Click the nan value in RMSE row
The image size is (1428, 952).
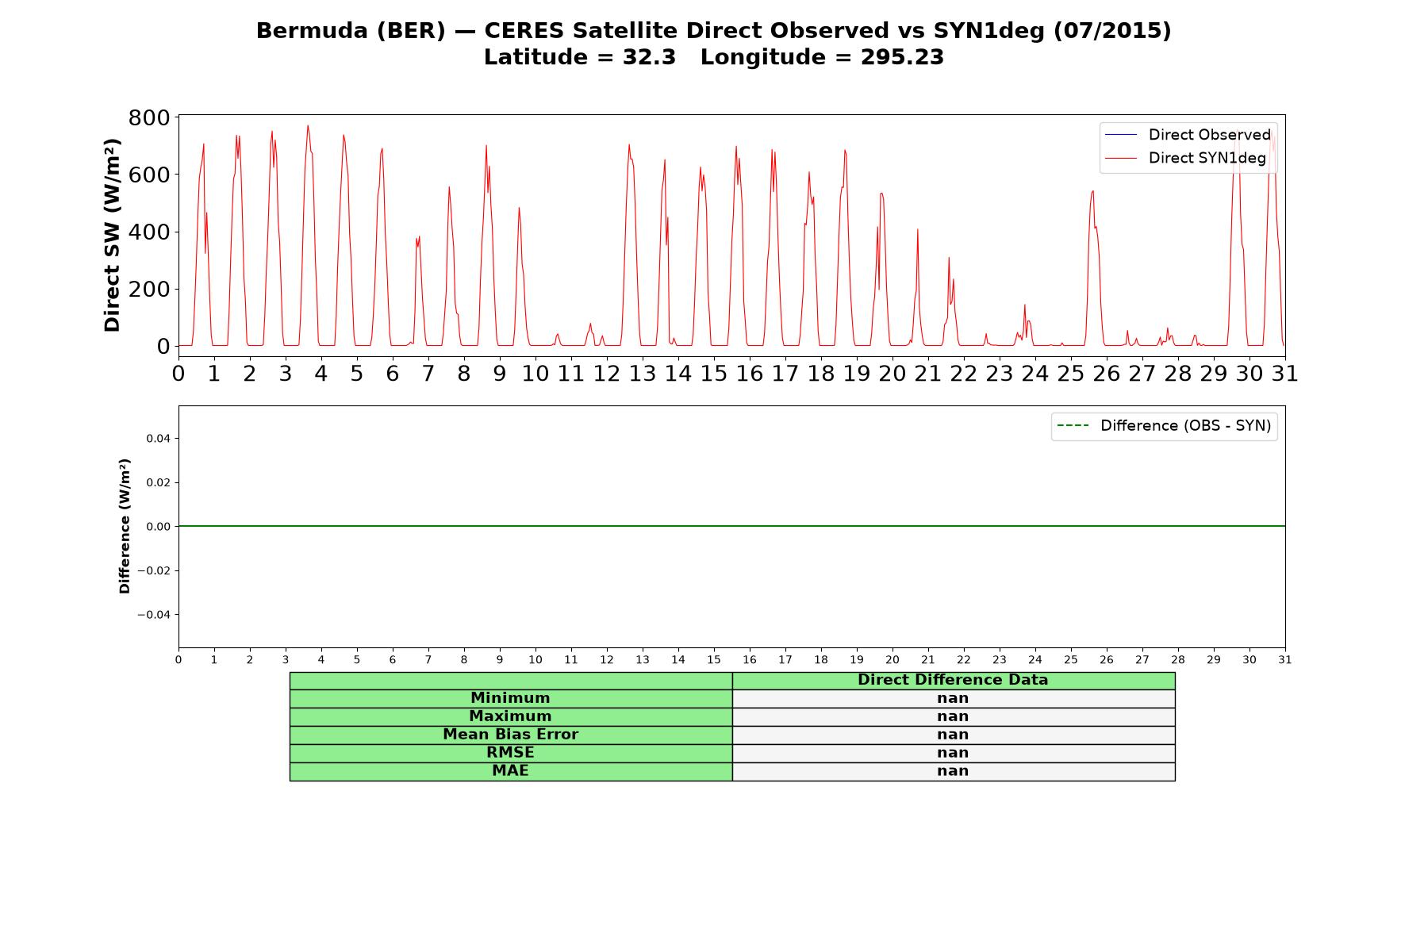click(x=953, y=753)
